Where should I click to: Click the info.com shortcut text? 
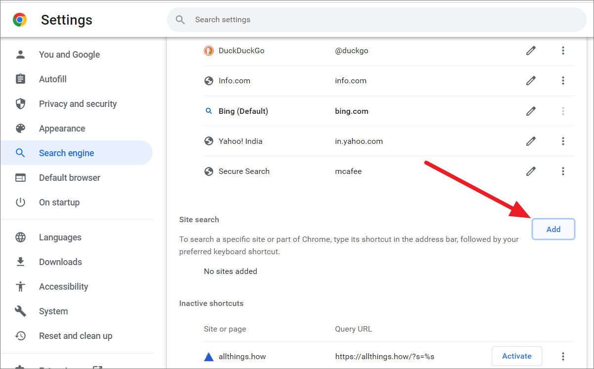[x=351, y=81]
